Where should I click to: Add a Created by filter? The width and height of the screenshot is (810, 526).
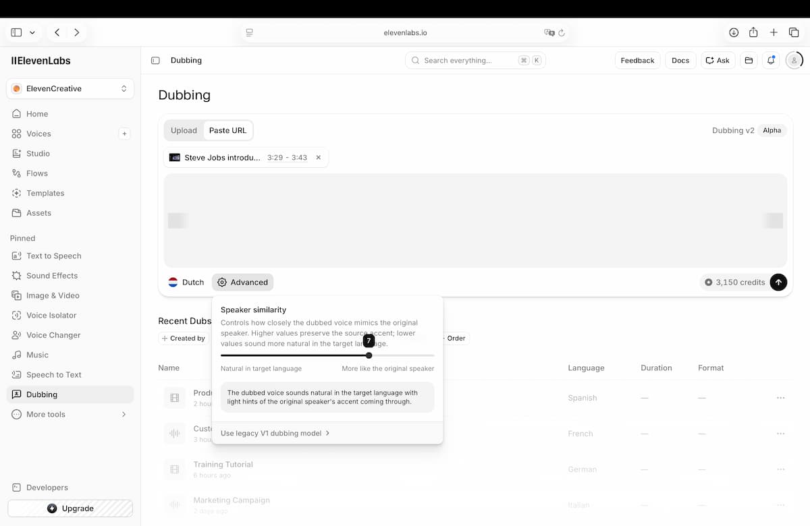[184, 339]
